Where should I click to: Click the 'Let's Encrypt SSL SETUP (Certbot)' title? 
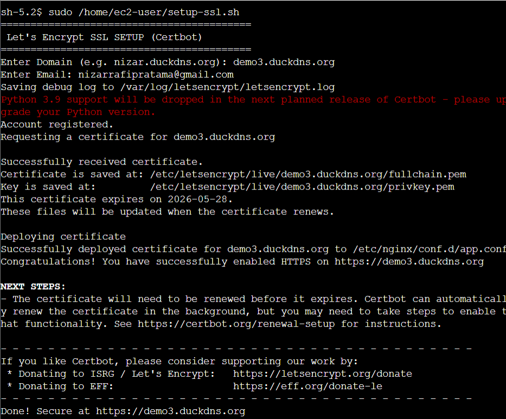coord(104,37)
